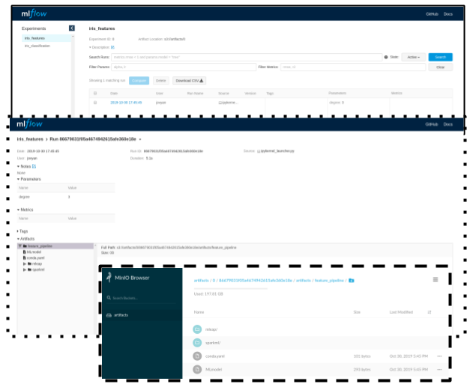The width and height of the screenshot is (473, 387).
Task: Open the Docs link in the run detail header
Action: 448,124
